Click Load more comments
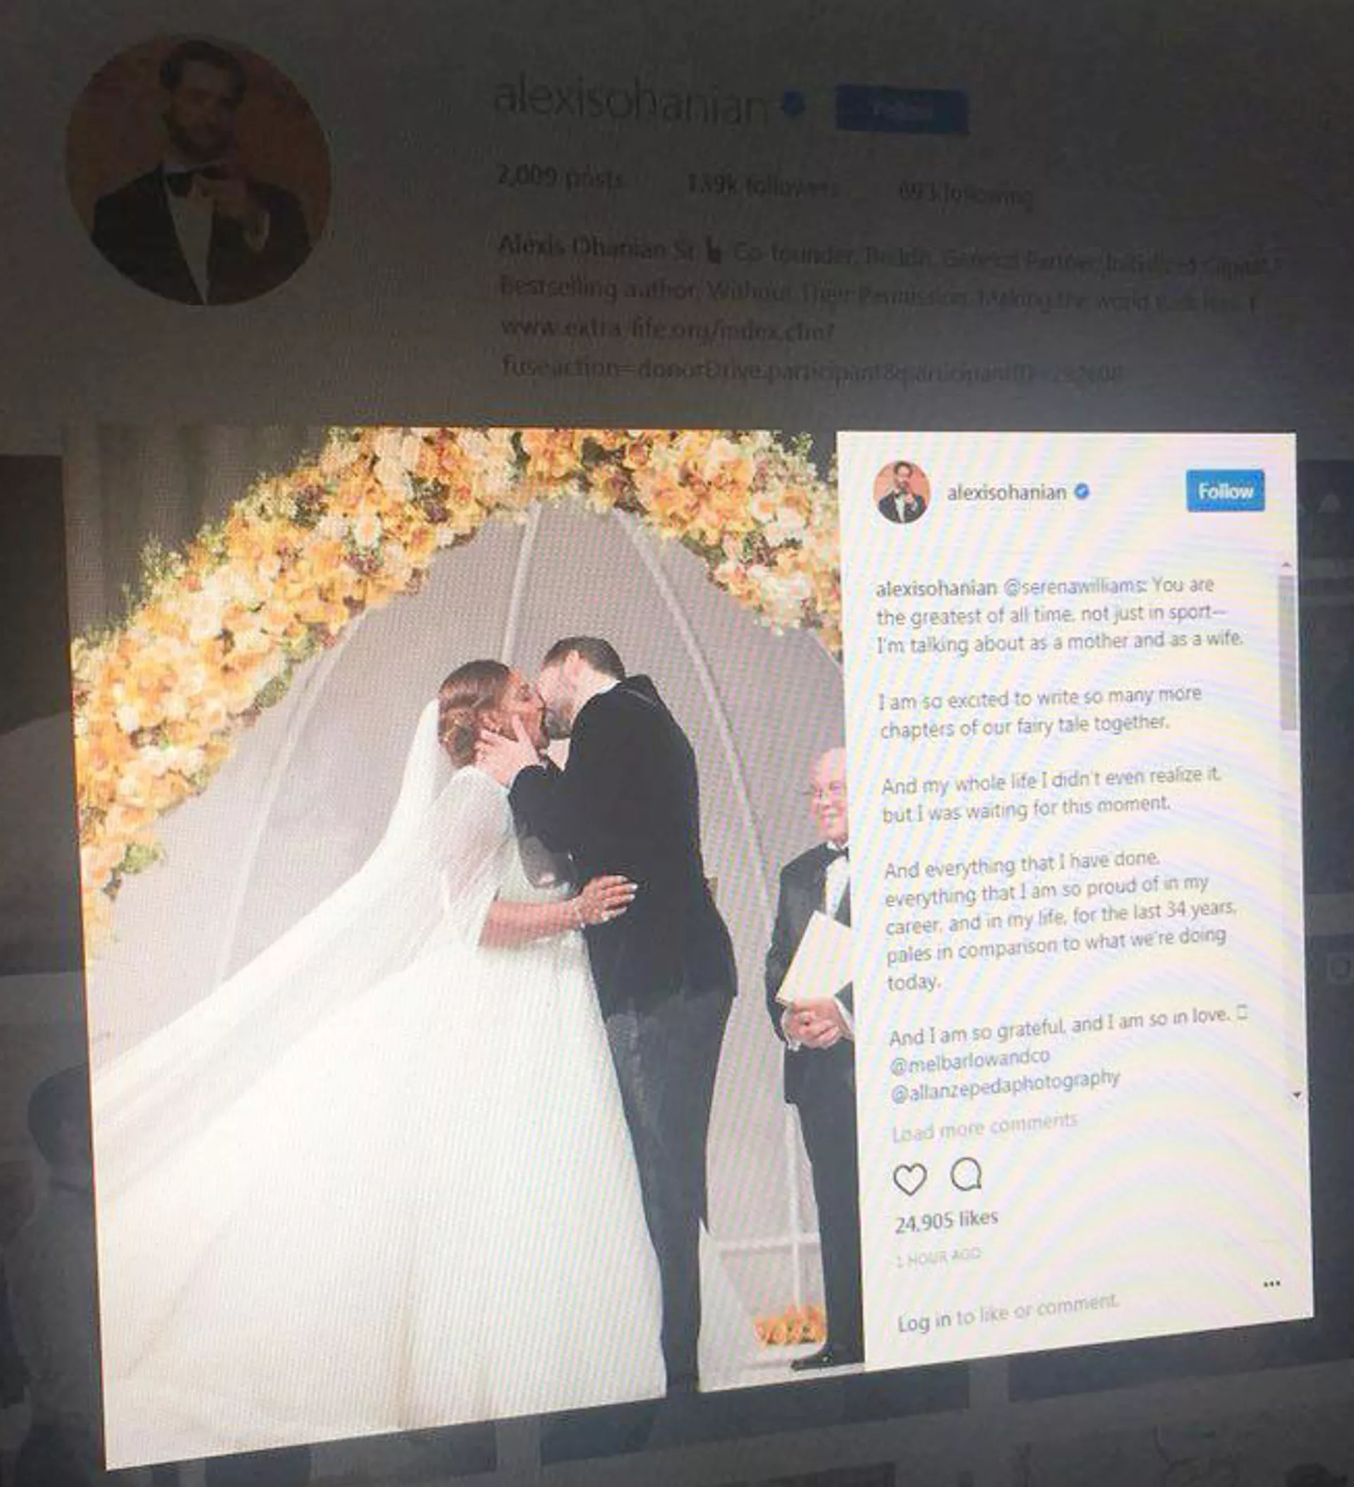 pos(984,1129)
